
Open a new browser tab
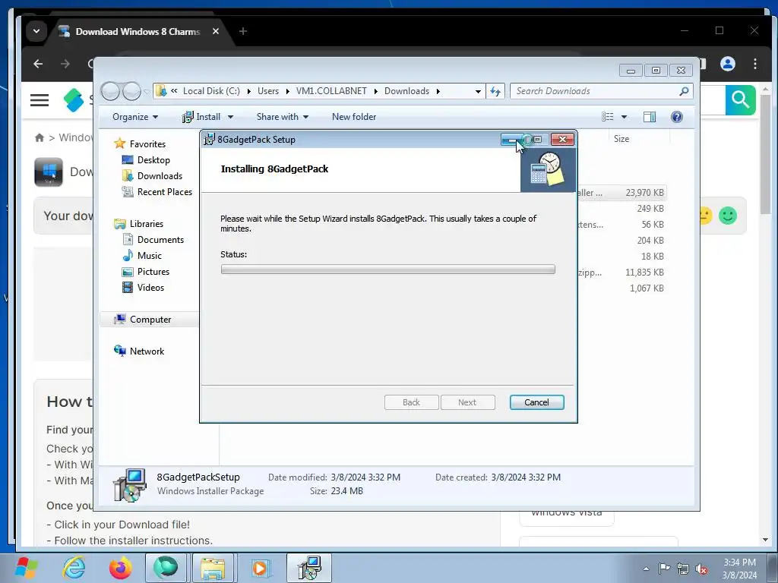[x=242, y=31]
